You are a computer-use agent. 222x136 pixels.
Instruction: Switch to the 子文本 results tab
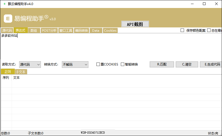coord(21,72)
